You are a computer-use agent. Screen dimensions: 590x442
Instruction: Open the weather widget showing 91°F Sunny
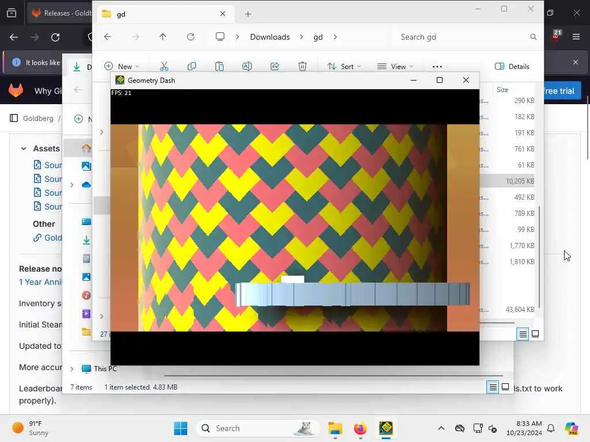tap(30, 428)
